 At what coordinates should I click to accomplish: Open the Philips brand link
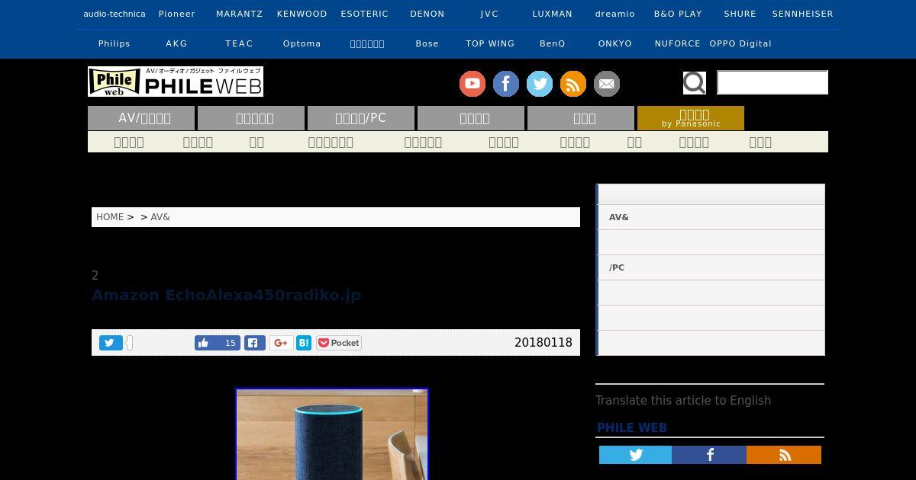coord(114,43)
